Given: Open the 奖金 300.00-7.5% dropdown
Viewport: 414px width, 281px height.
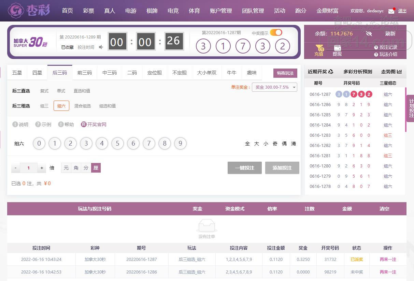Looking at the screenshot, I should click(274, 87).
